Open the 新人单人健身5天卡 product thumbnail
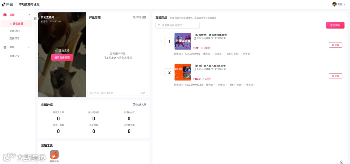 click(183, 72)
